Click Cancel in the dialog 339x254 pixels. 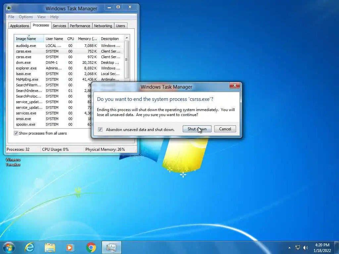point(225,129)
